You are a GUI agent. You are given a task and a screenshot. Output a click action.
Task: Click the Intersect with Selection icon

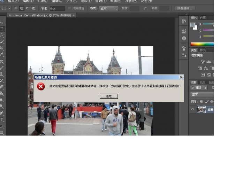click(x=33, y=8)
